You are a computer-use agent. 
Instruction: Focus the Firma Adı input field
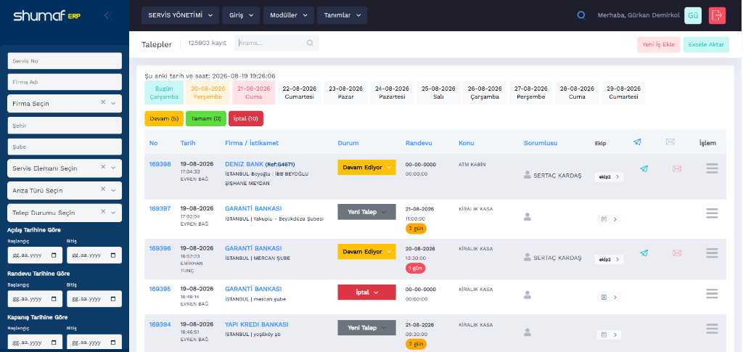(65, 82)
